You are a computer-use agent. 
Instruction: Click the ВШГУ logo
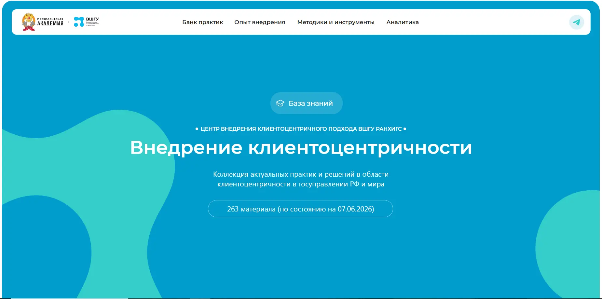pos(87,22)
